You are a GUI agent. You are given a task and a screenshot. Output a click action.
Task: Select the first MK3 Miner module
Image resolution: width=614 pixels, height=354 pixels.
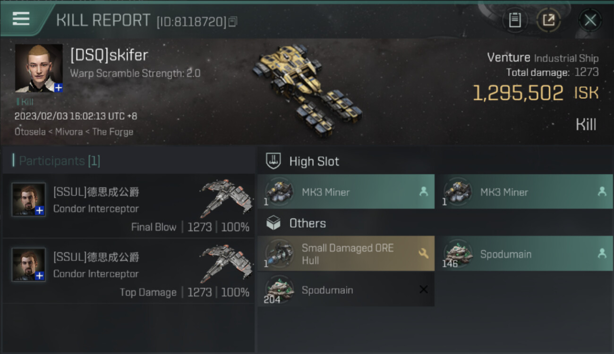click(346, 192)
